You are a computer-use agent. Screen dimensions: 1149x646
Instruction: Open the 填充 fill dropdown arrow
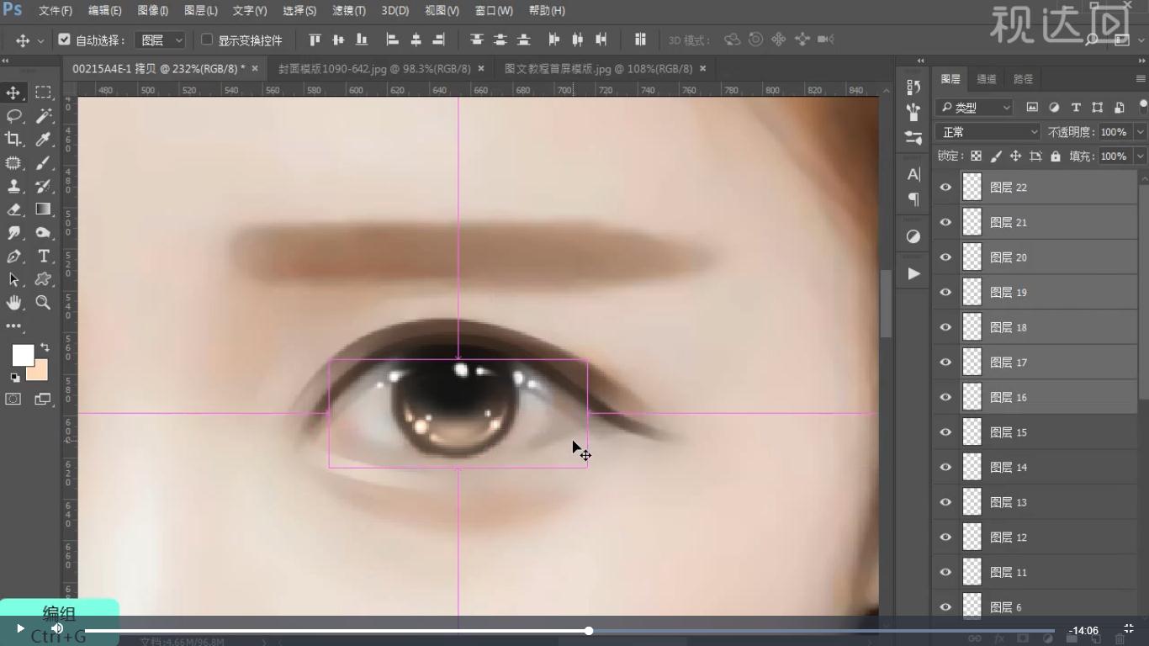click(x=1141, y=156)
